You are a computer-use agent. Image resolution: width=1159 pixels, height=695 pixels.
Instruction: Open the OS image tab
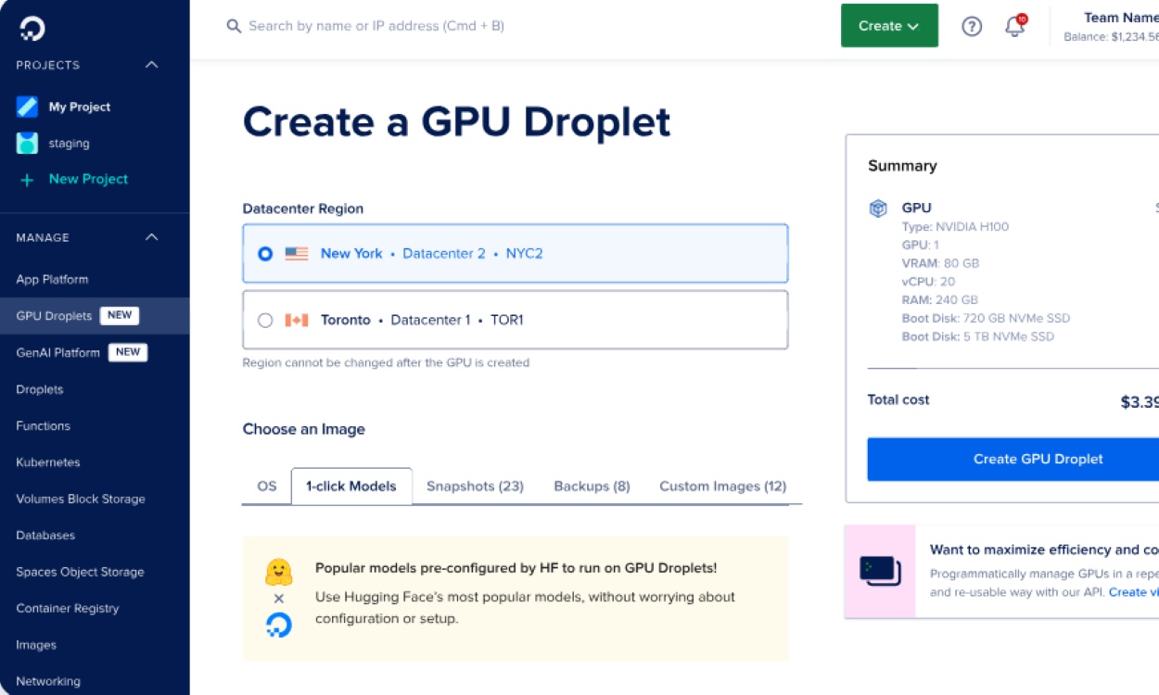[265, 486]
